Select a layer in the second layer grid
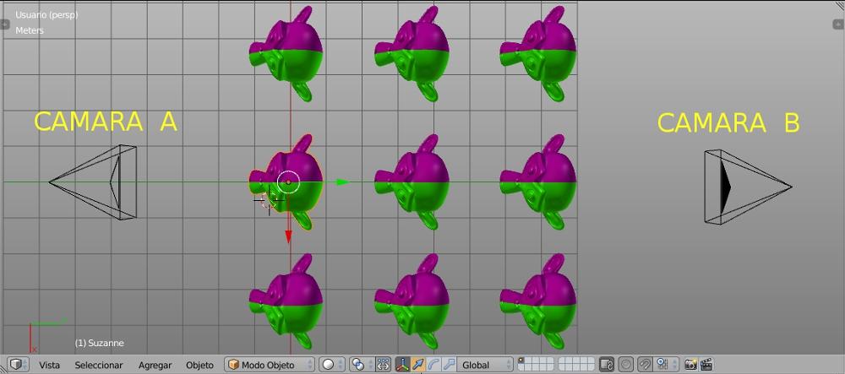Image resolution: width=845 pixels, height=374 pixels. [x=575, y=365]
